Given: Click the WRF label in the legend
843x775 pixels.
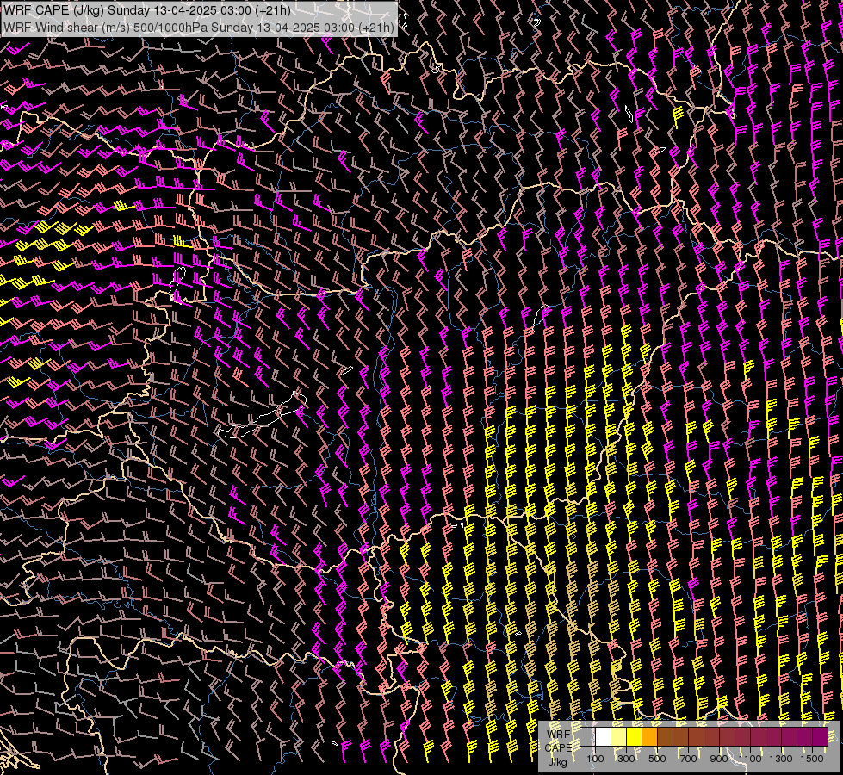Looking at the screenshot, I should tap(559, 735).
